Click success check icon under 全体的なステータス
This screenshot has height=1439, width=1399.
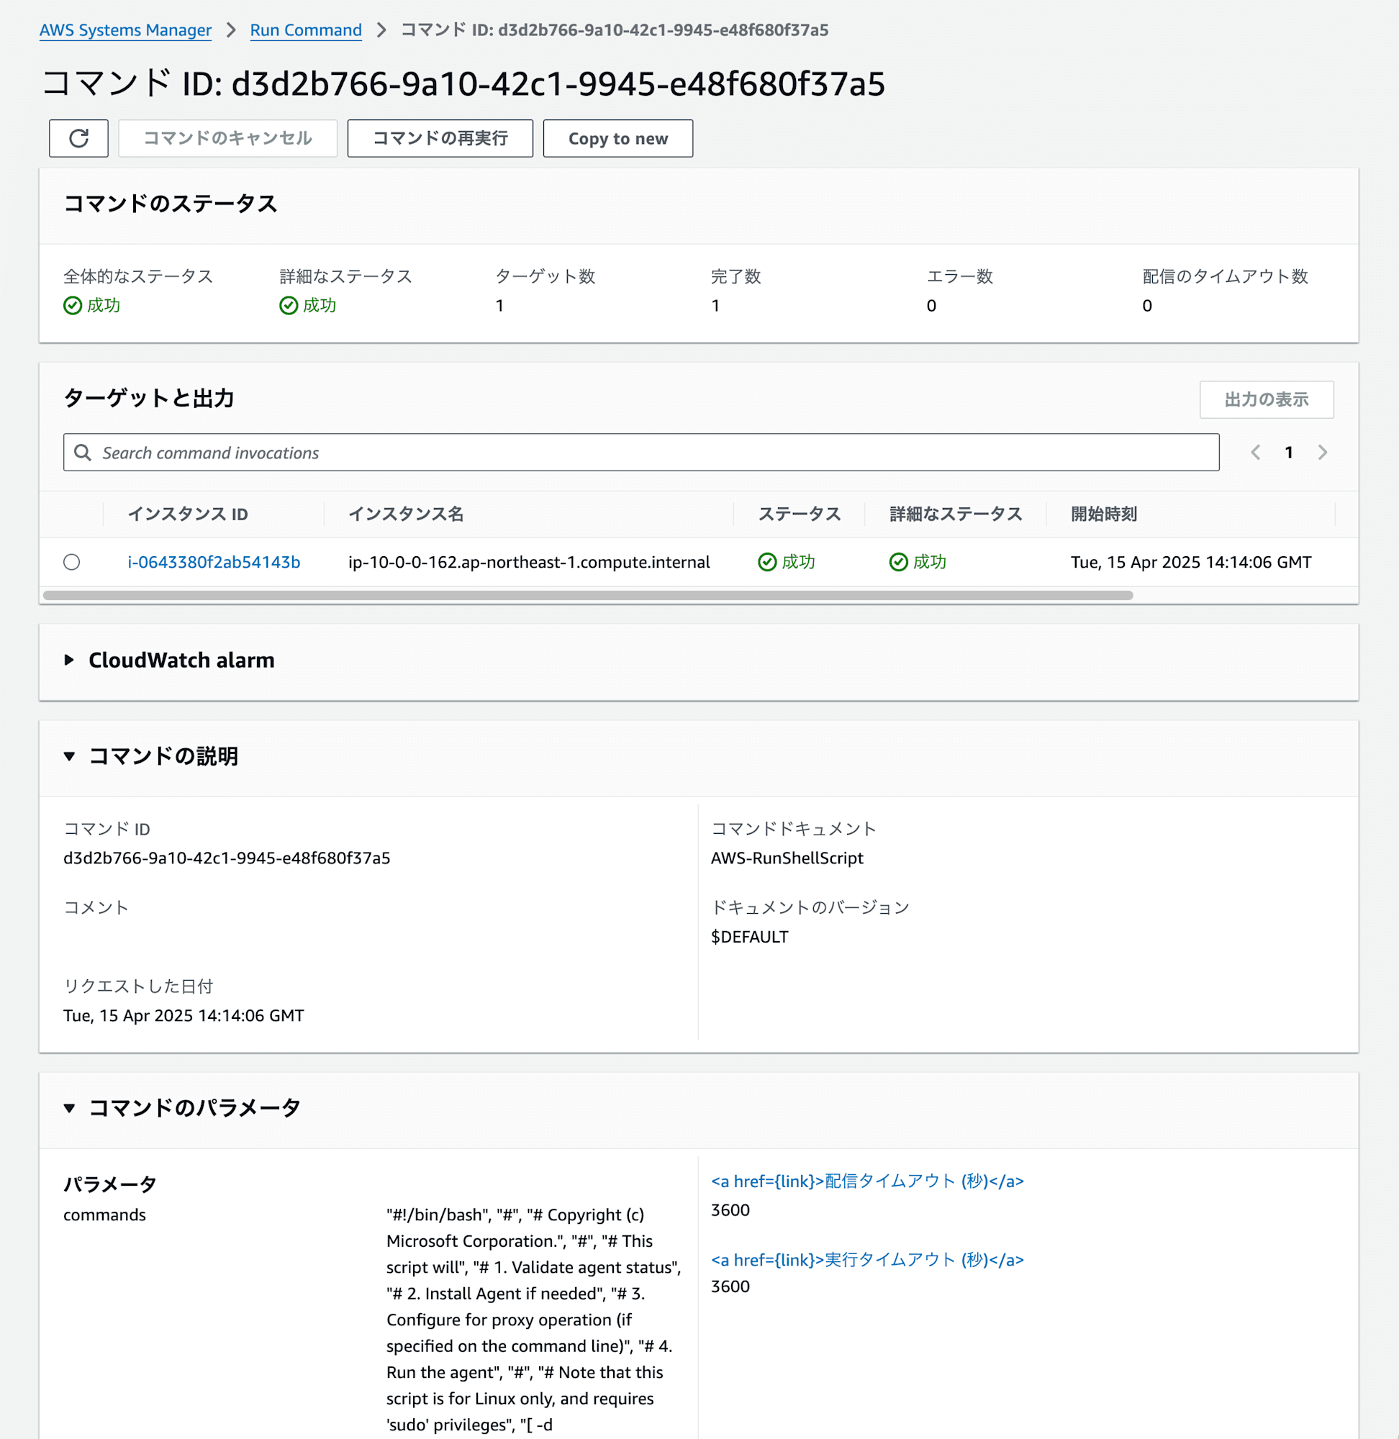point(73,306)
